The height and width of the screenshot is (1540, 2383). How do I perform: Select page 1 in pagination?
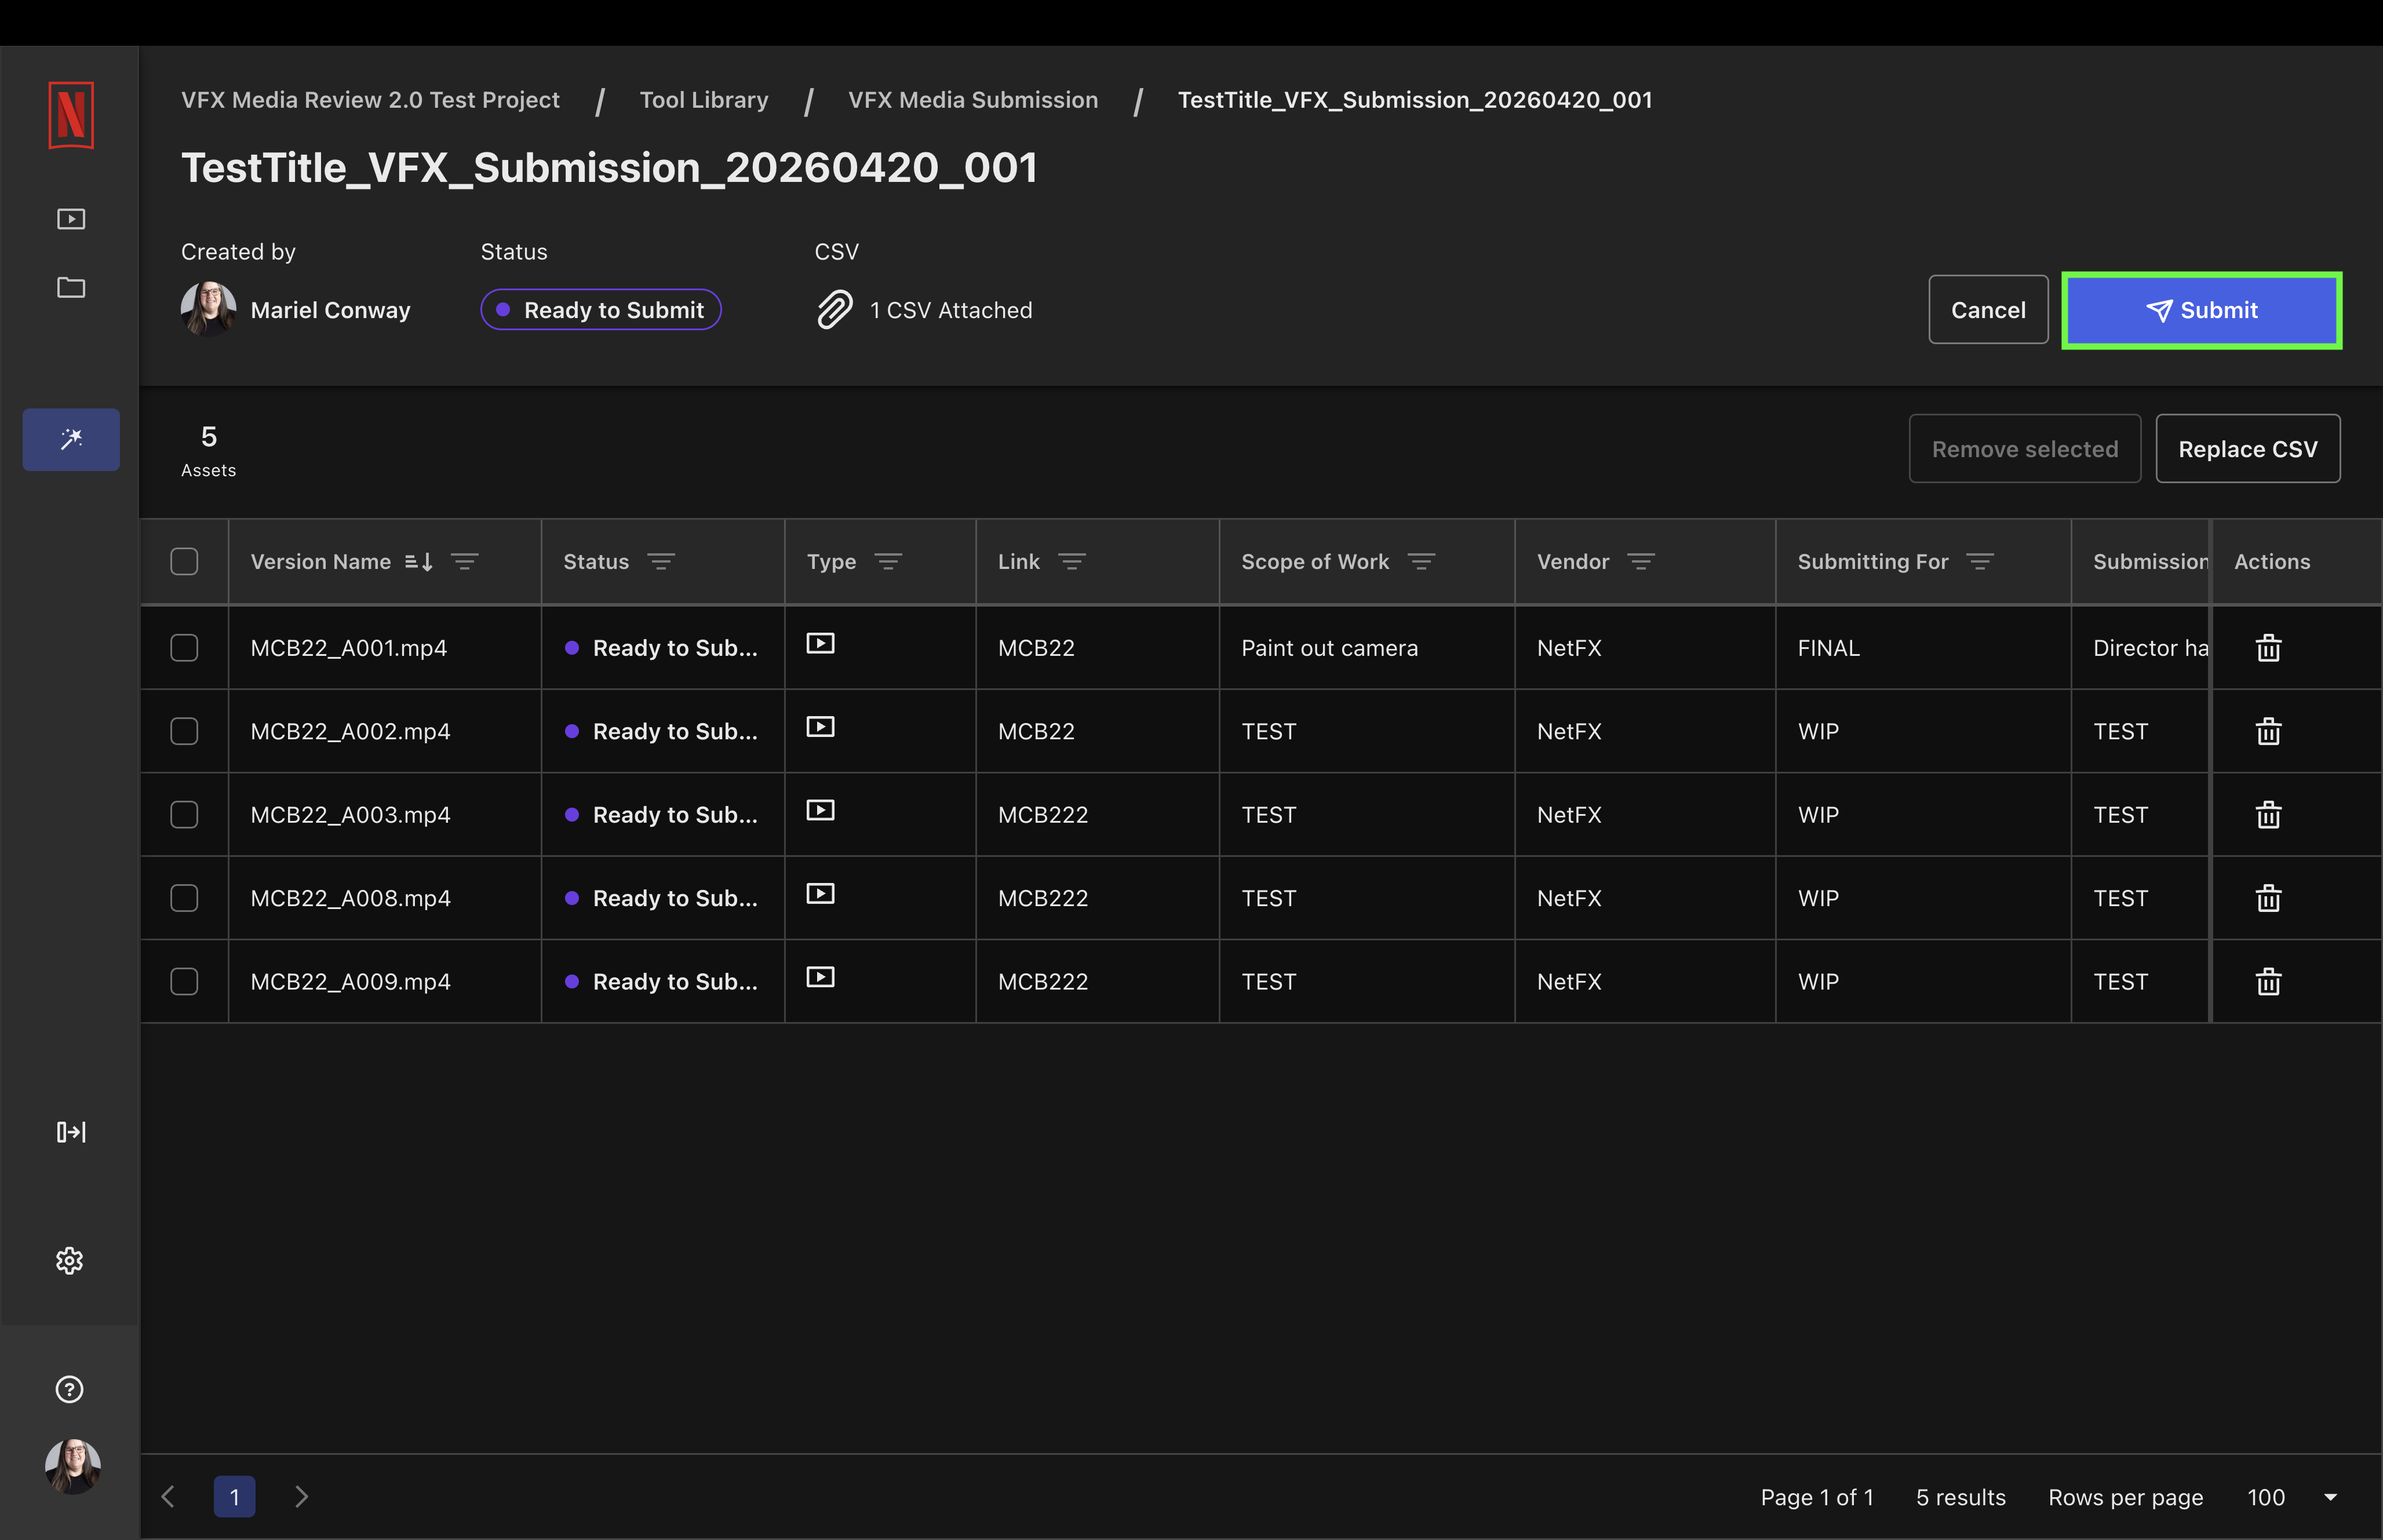235,1497
